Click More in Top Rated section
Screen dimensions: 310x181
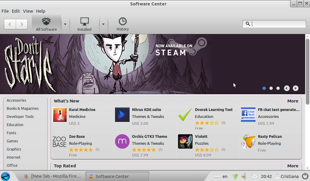293,166
